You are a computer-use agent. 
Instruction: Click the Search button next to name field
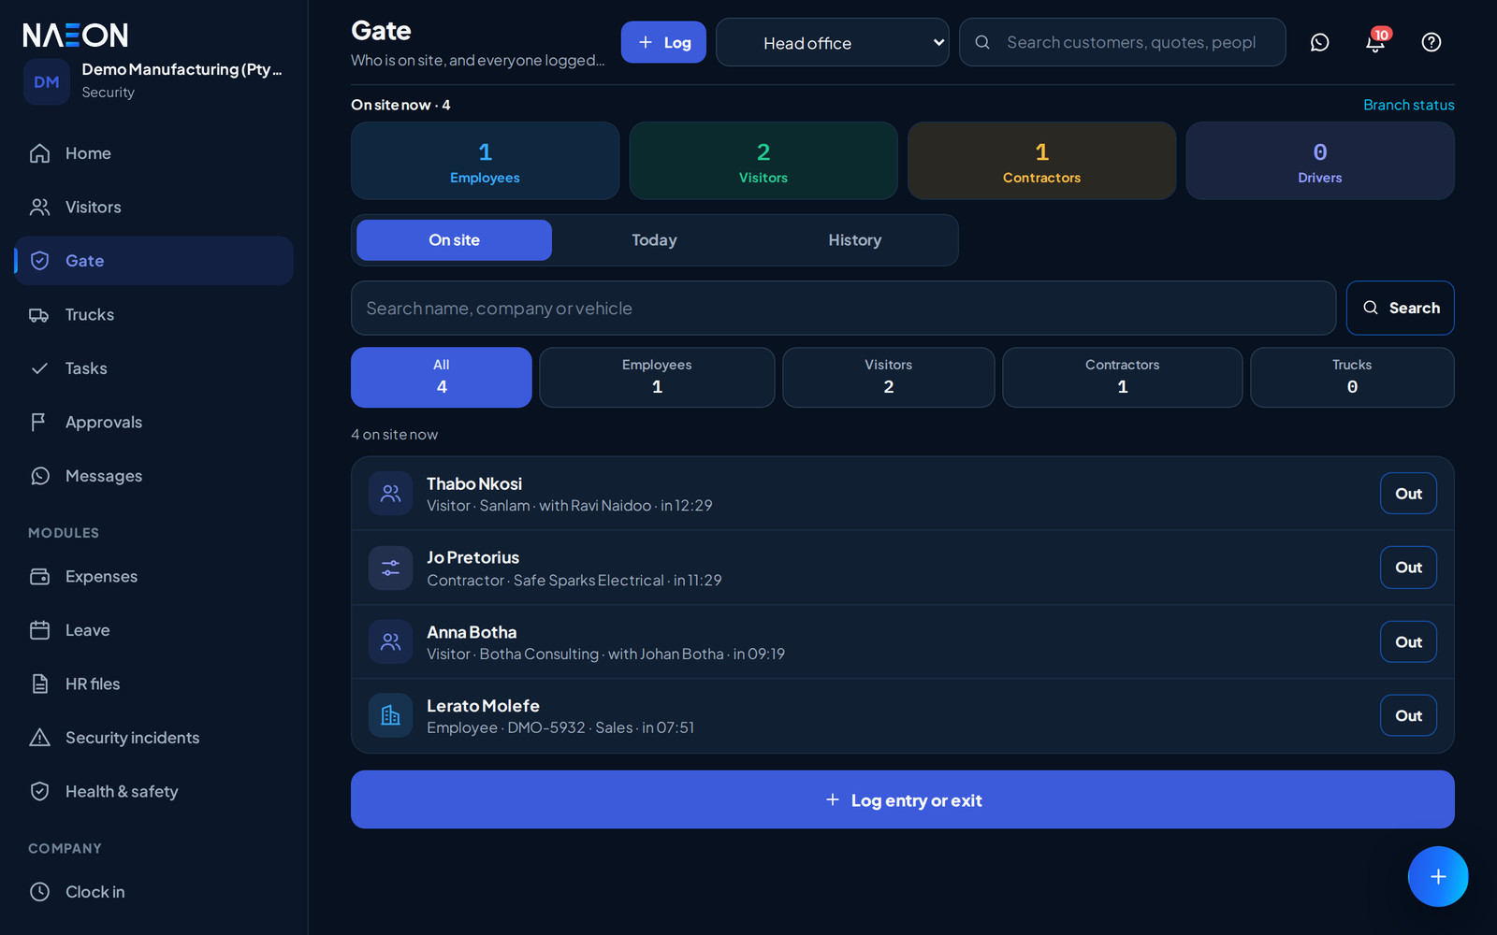pos(1400,308)
